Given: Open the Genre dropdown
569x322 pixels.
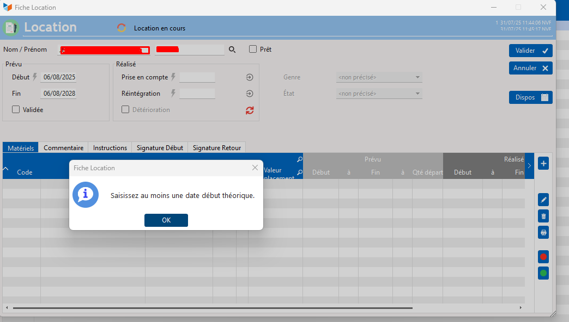Looking at the screenshot, I should pos(379,77).
